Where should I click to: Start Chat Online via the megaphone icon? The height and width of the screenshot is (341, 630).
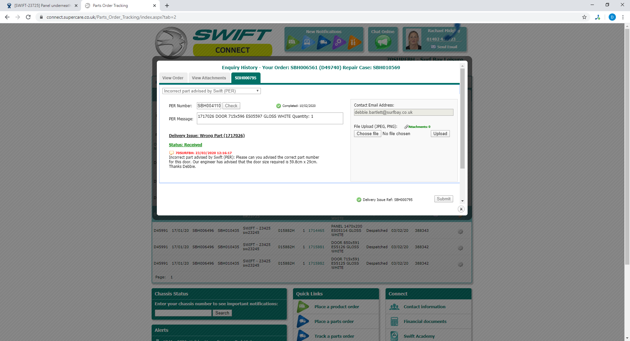click(383, 42)
